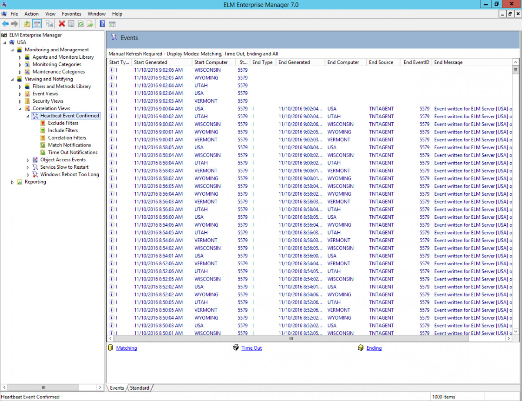Toggle the Show/Hide Console Tree button
The width and height of the screenshot is (522, 401).
(x=37, y=24)
